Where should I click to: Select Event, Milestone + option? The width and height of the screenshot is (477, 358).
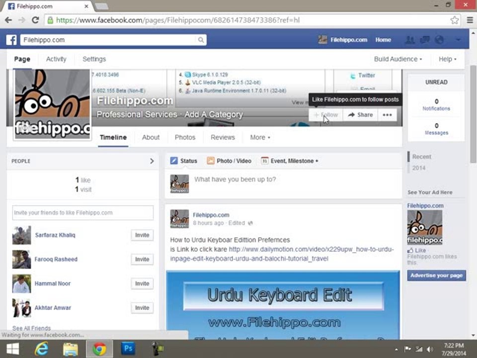[290, 161]
